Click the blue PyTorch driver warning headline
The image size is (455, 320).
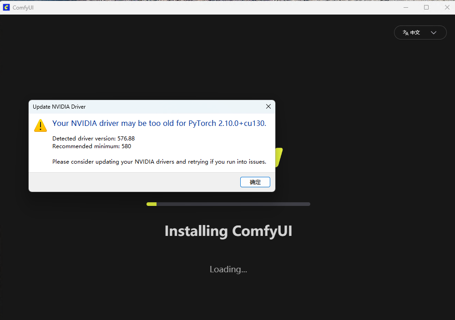point(159,123)
